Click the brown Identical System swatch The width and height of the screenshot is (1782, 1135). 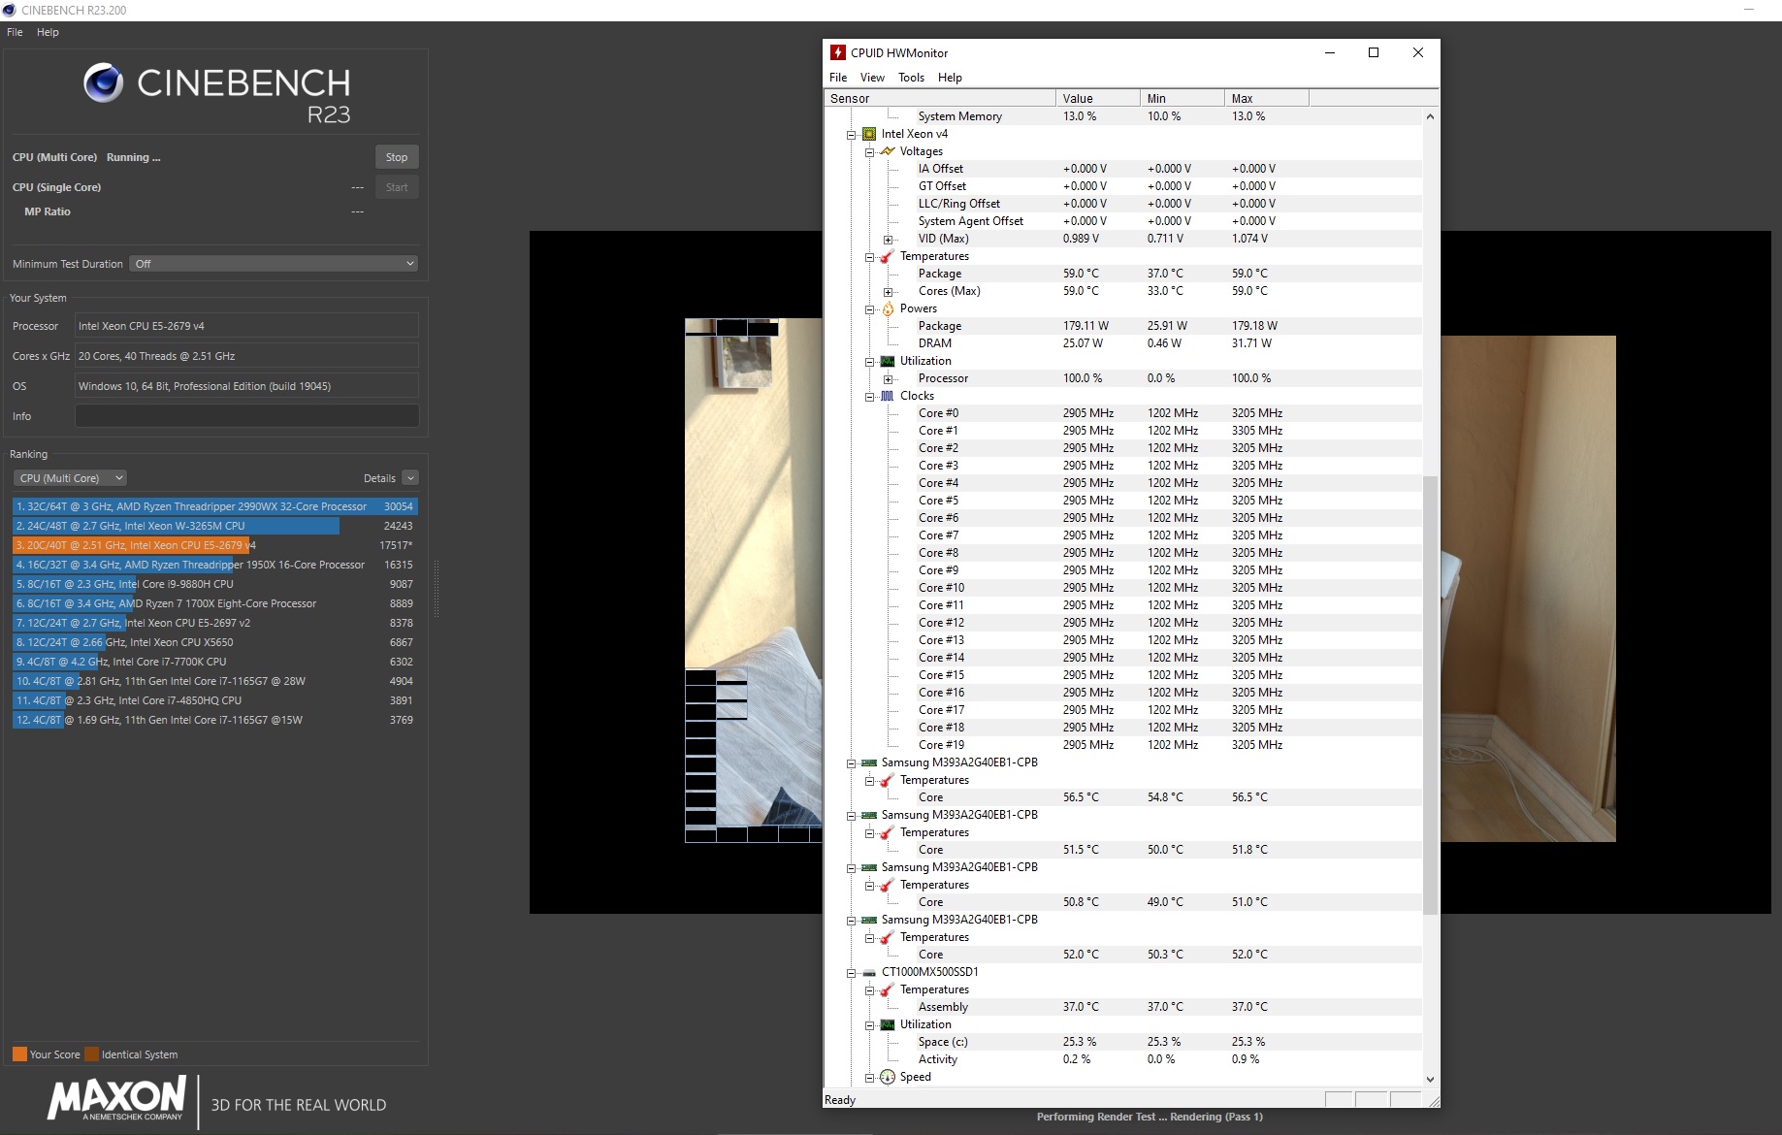(91, 1054)
